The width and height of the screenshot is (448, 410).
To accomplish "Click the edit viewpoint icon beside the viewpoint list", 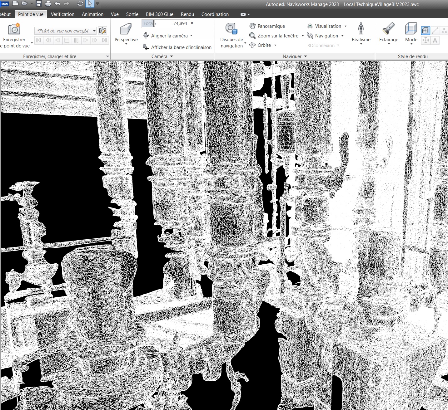I will tap(102, 31).
